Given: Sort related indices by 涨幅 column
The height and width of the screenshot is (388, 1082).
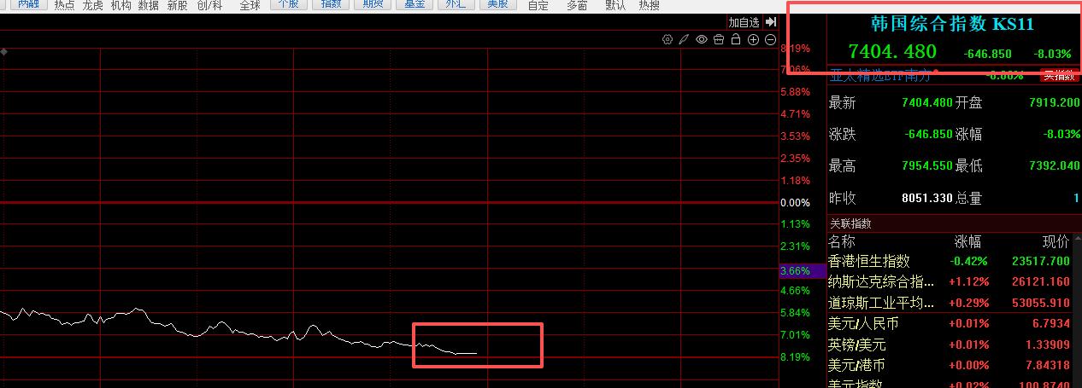Looking at the screenshot, I should pos(968,241).
